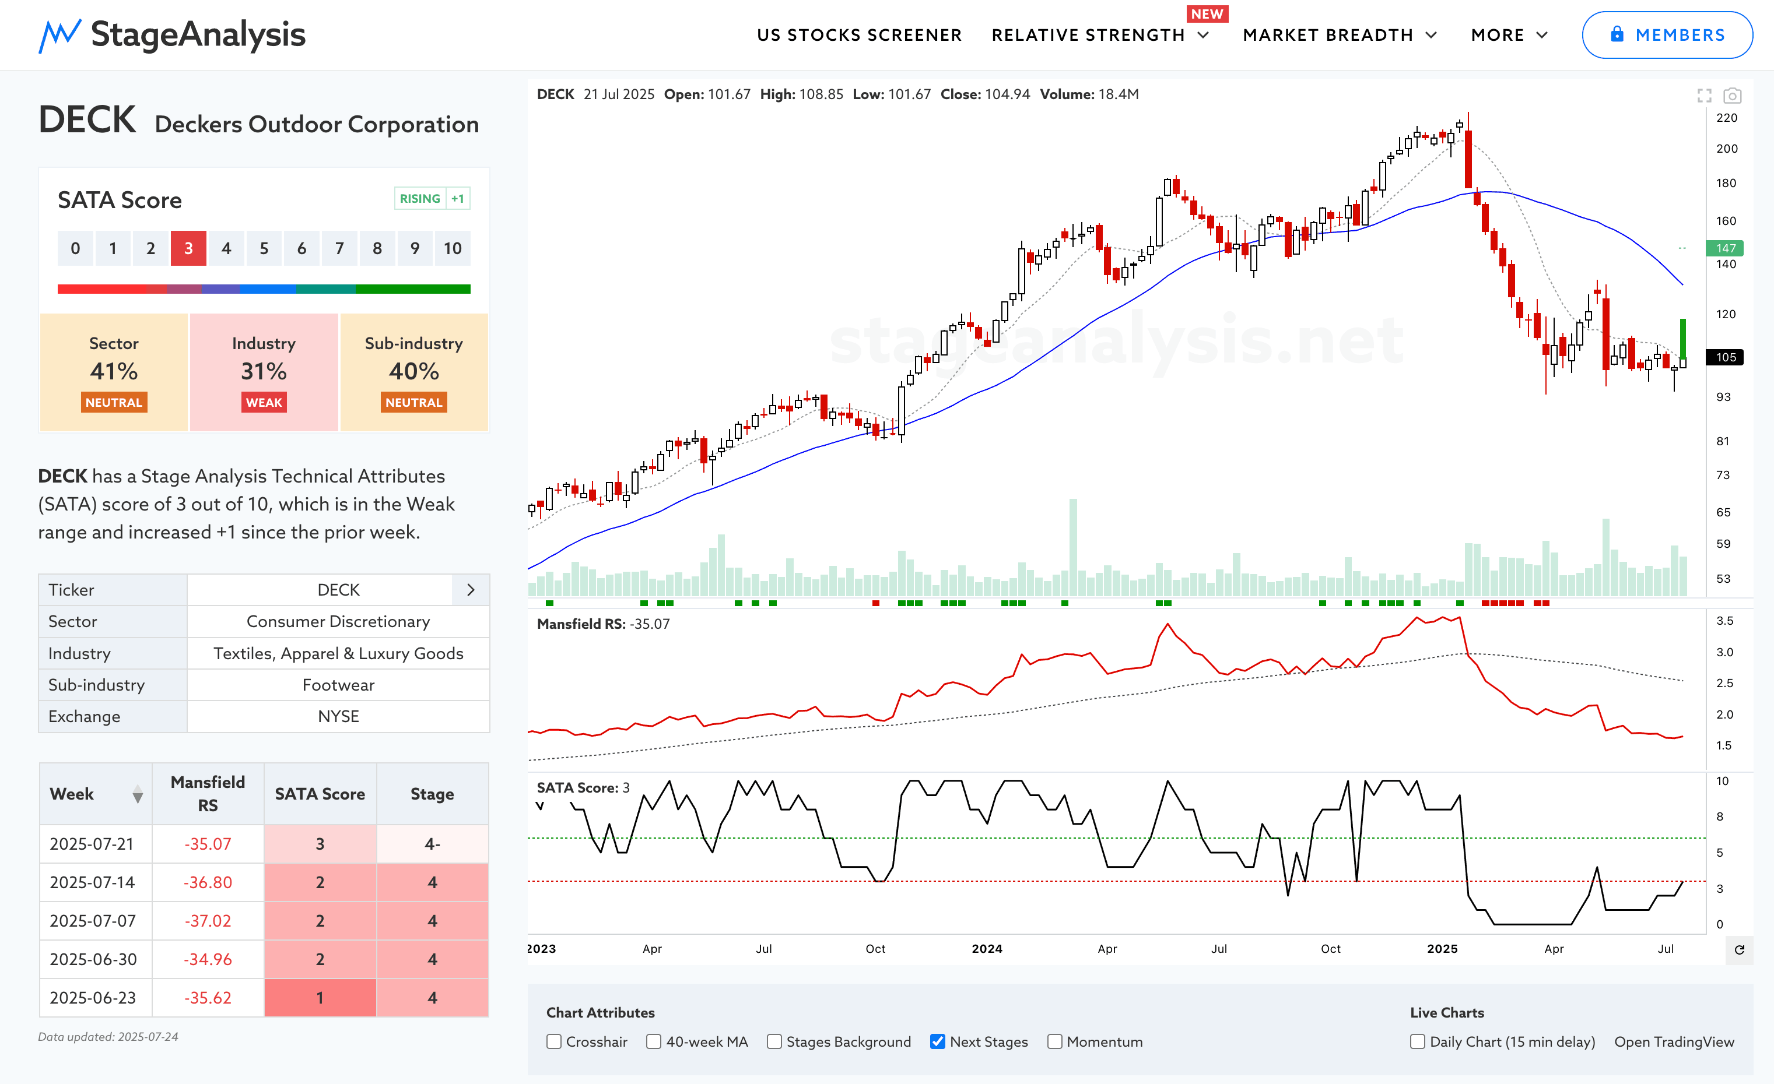Click Stage 4- cell for 2025-07-21

[432, 844]
